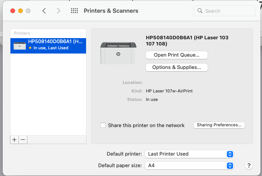
Task: Click the printer icon in sidebar list
Action: click(19, 45)
